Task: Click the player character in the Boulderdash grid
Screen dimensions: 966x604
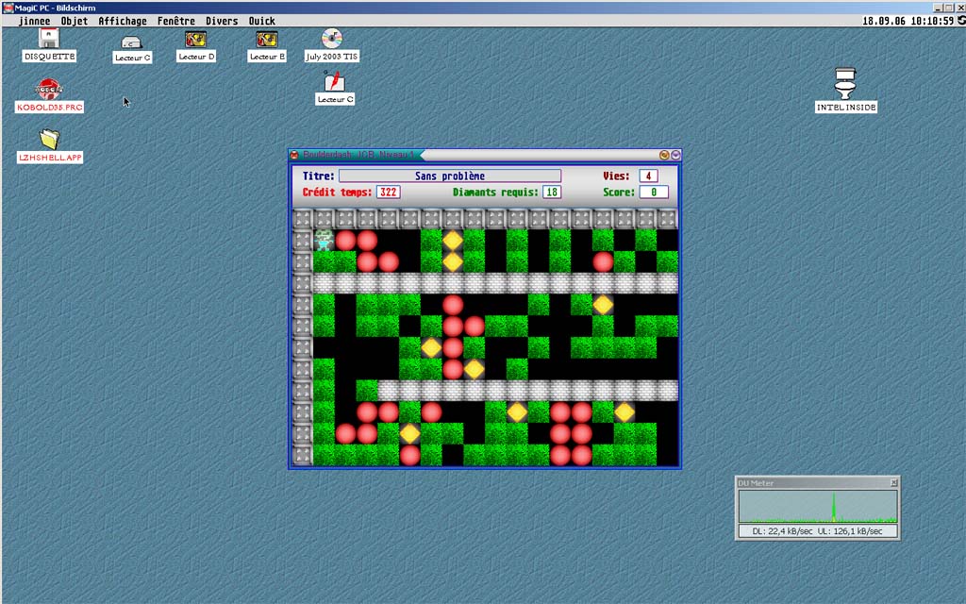Action: coord(324,240)
